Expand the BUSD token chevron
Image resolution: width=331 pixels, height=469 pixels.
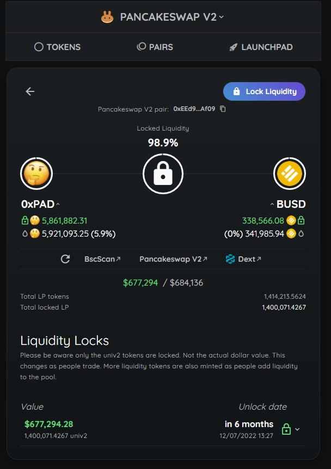272,204
